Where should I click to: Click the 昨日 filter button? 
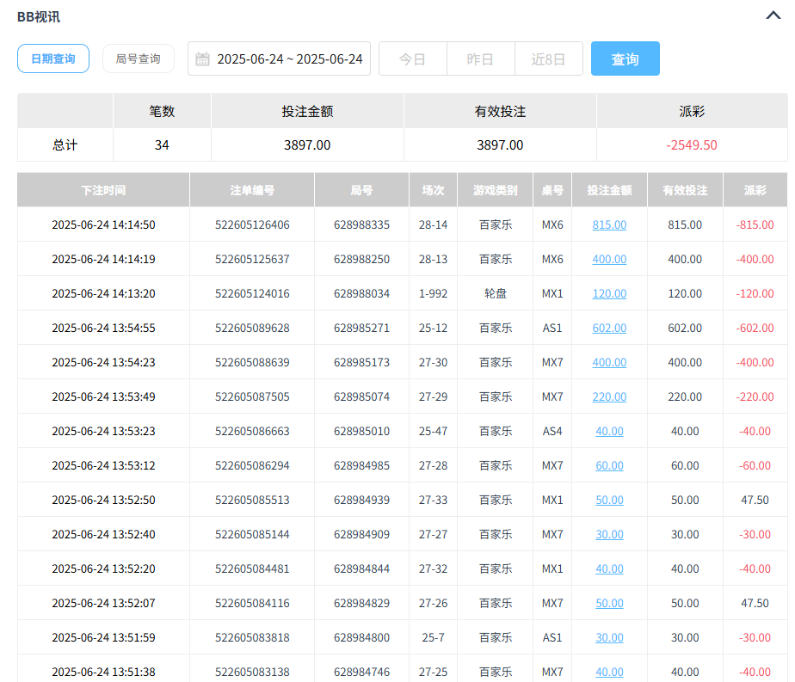point(480,58)
